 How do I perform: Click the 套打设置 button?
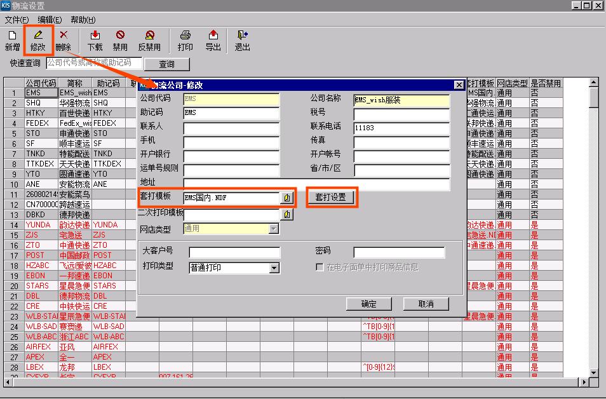point(331,198)
